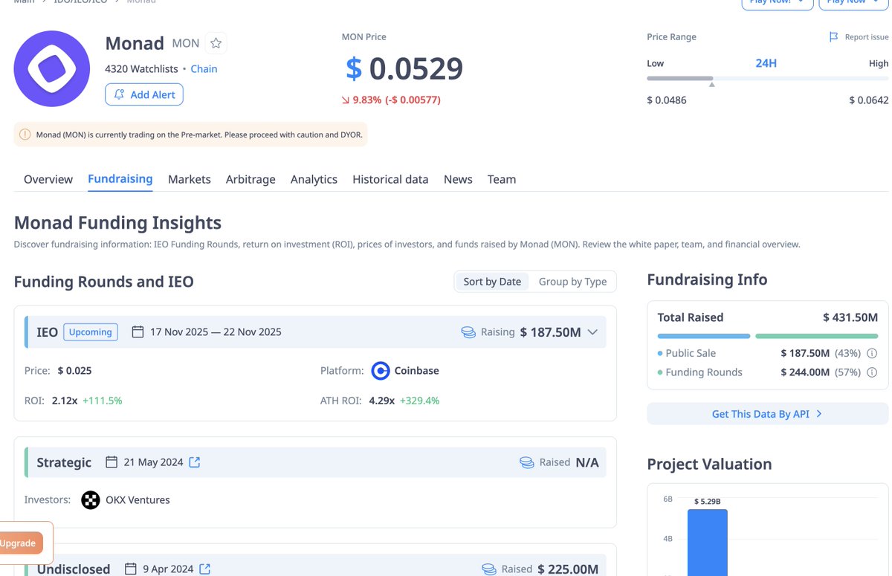Click the green Funding Rounds progress bar
The image size is (892, 576).
(817, 336)
